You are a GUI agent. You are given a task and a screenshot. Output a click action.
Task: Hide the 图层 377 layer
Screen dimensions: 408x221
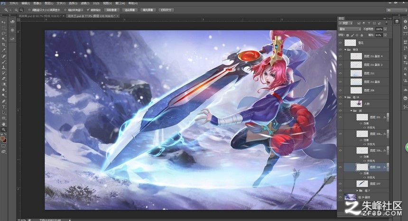340,184
